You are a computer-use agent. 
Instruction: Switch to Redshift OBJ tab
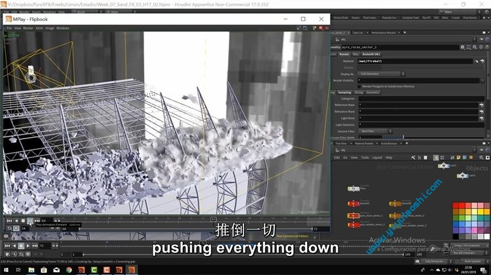point(371,54)
